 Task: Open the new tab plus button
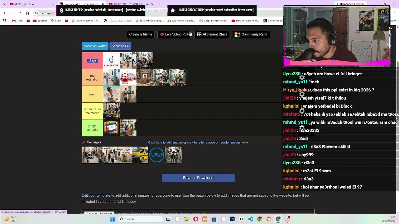[x=160, y=4]
